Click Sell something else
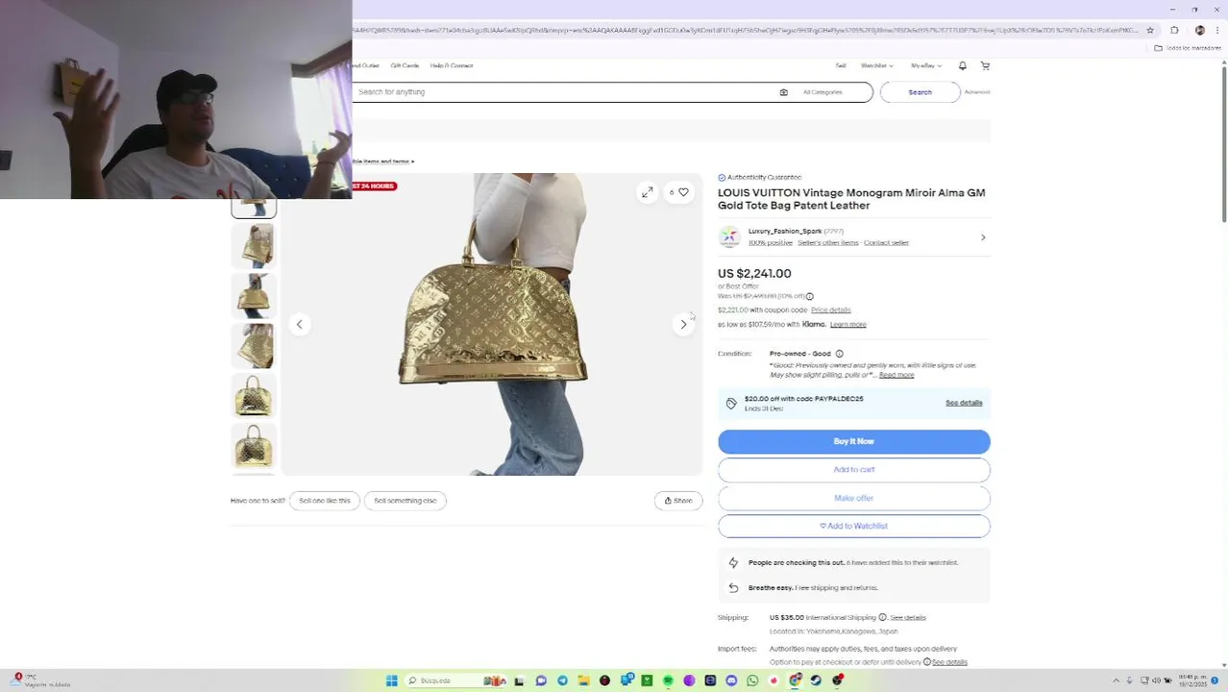The image size is (1228, 692). tap(405, 501)
